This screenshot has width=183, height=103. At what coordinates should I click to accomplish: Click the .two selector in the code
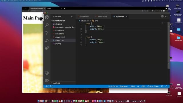(87, 37)
